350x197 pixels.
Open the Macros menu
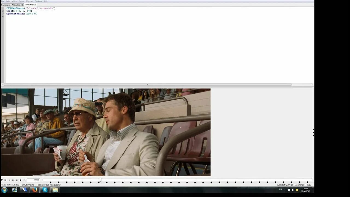(29, 1)
